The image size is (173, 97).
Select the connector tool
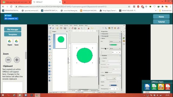[50, 59]
